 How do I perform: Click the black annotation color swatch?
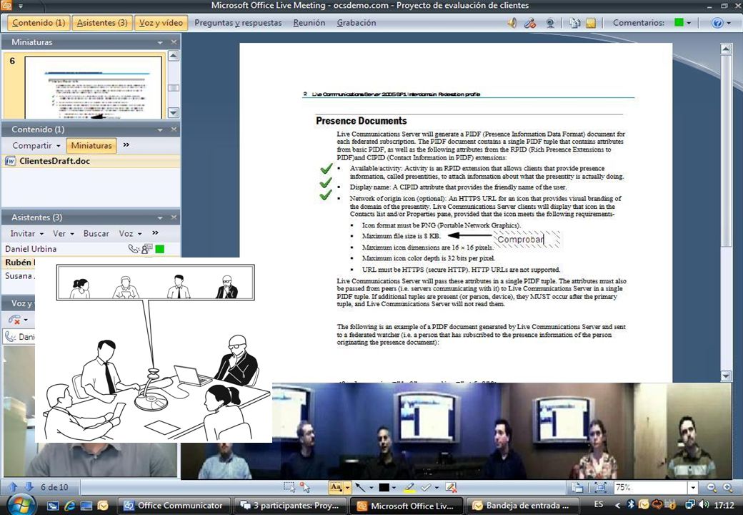click(x=384, y=487)
